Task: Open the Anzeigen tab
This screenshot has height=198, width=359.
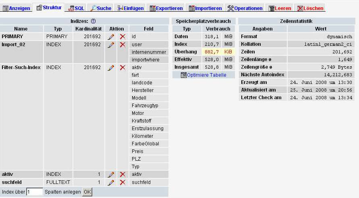Action: pos(17,8)
